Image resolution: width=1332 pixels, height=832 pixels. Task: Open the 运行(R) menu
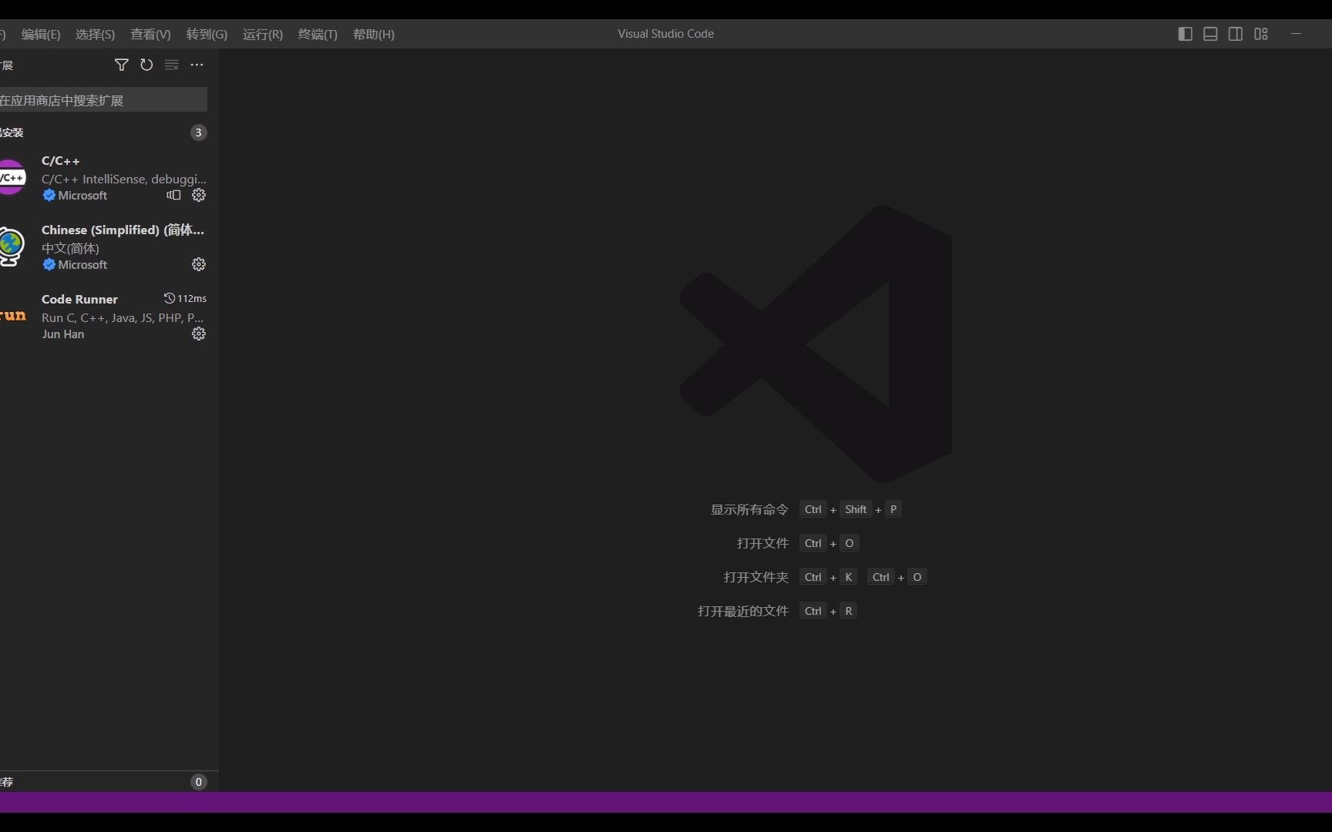[263, 34]
